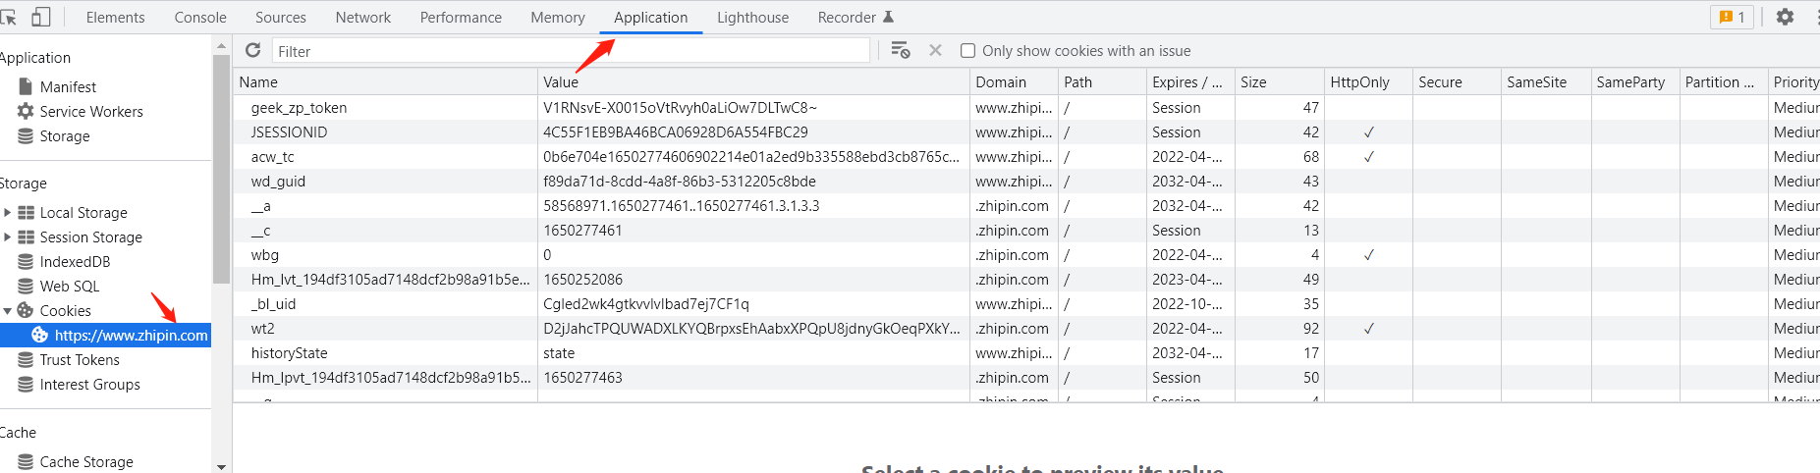Open DevTools settings gear
The width and height of the screenshot is (1820, 473).
pos(1785,17)
